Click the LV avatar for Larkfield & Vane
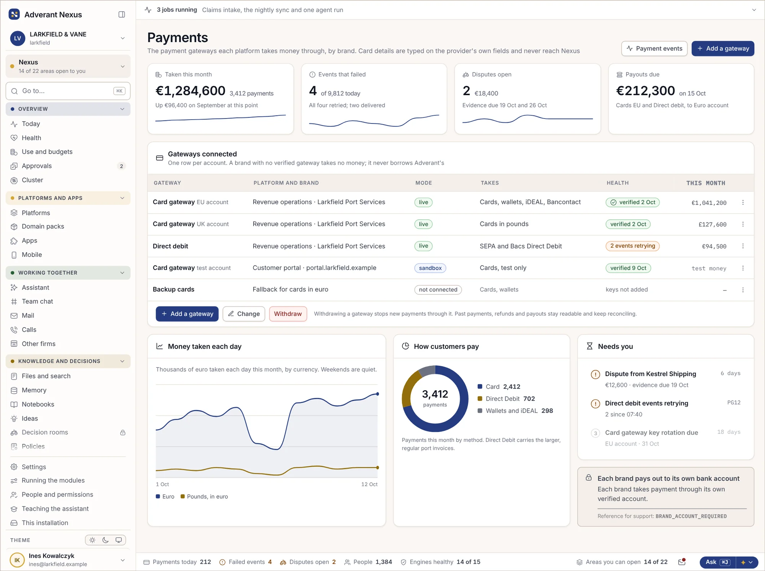The image size is (765, 571). point(18,38)
